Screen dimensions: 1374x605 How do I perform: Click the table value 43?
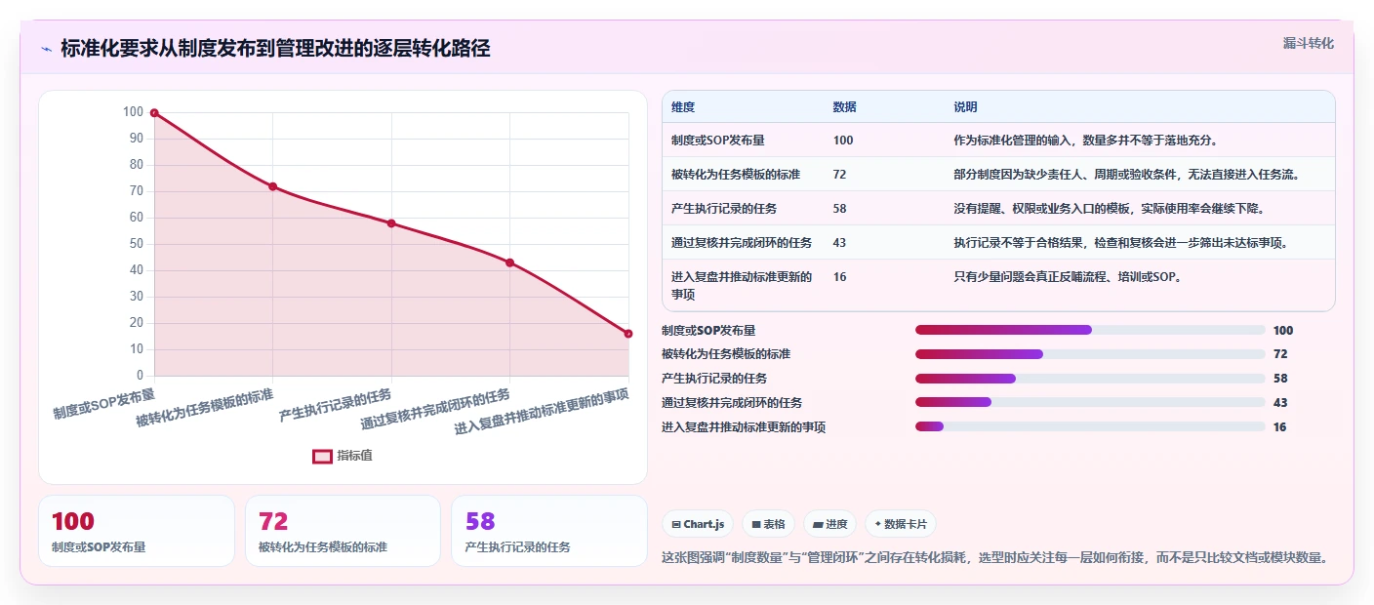[840, 243]
